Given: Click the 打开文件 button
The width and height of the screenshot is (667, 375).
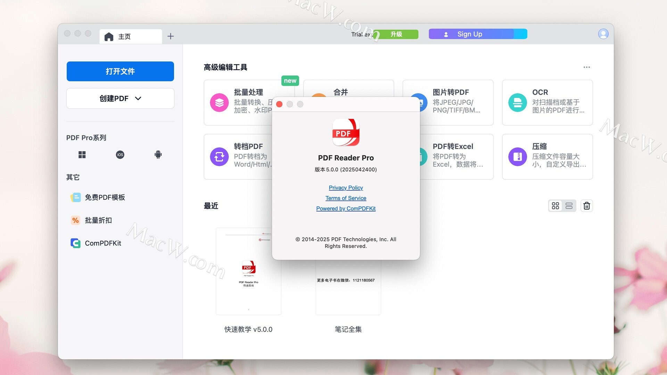Looking at the screenshot, I should [120, 72].
